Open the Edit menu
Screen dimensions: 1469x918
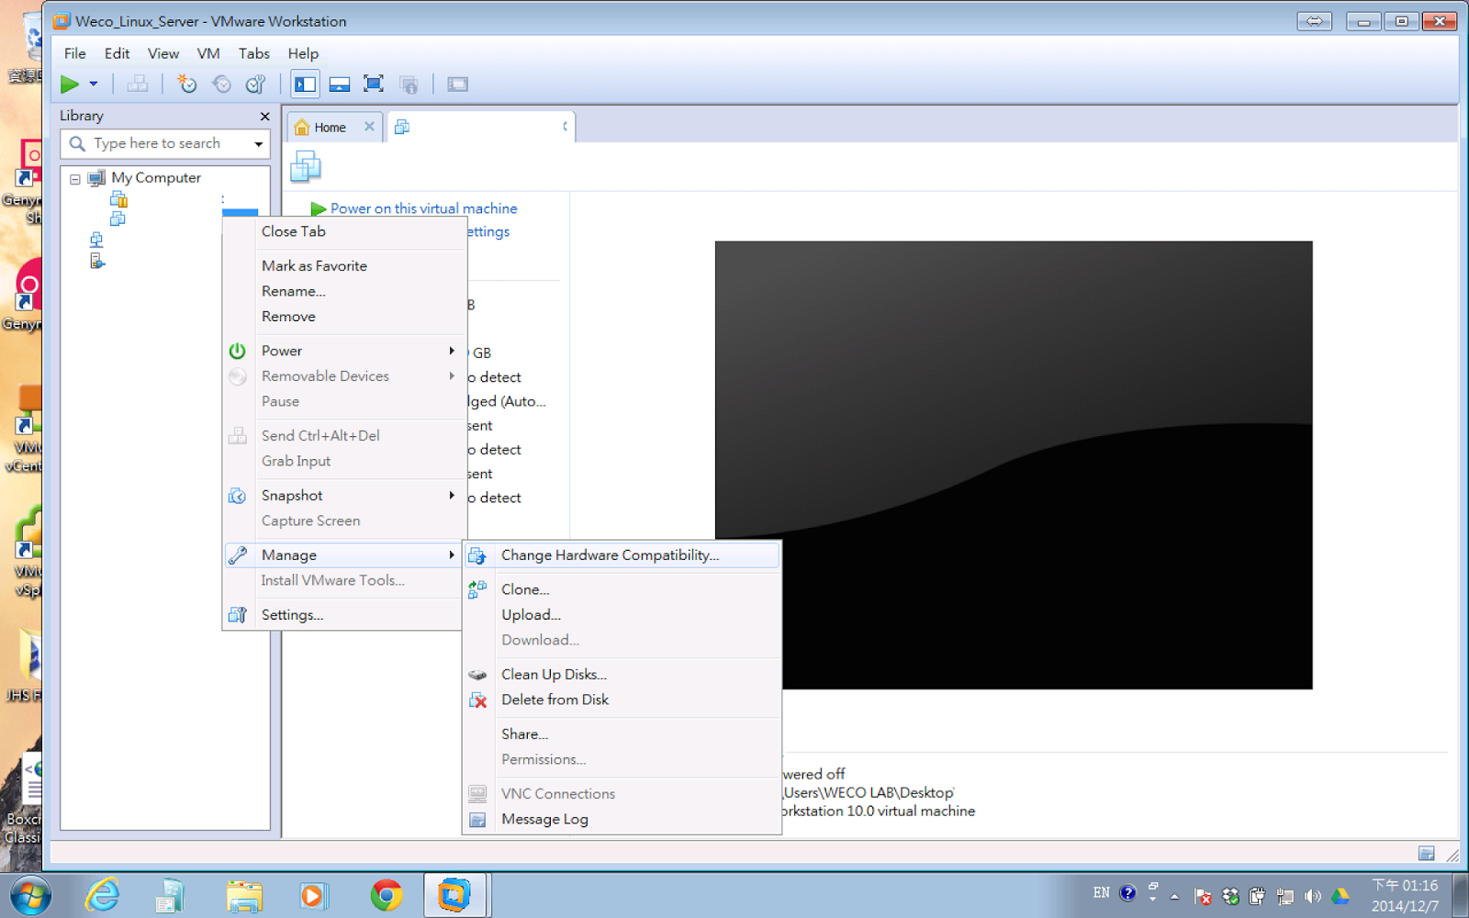(x=117, y=54)
